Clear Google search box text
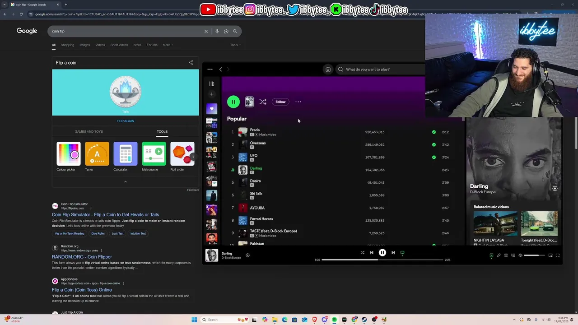 pyautogui.click(x=206, y=31)
